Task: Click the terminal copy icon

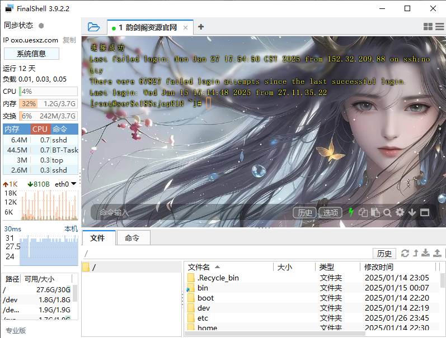Action: point(363,212)
